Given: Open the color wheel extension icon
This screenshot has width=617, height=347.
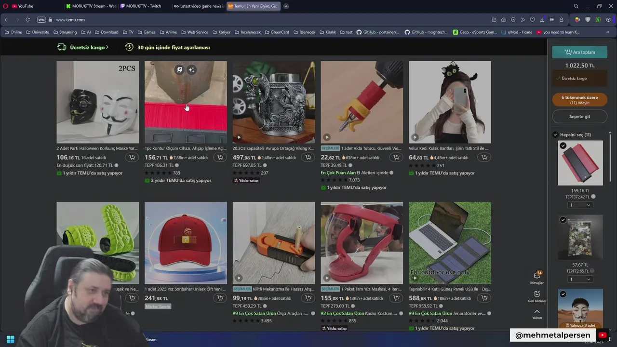Looking at the screenshot, I should [x=577, y=20].
